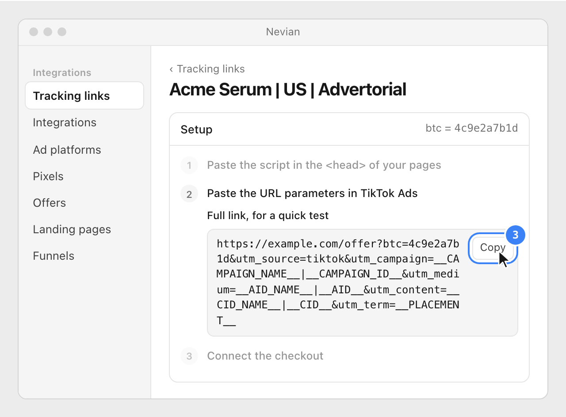Close the Nevian window
The height and width of the screenshot is (417, 566).
tap(34, 32)
